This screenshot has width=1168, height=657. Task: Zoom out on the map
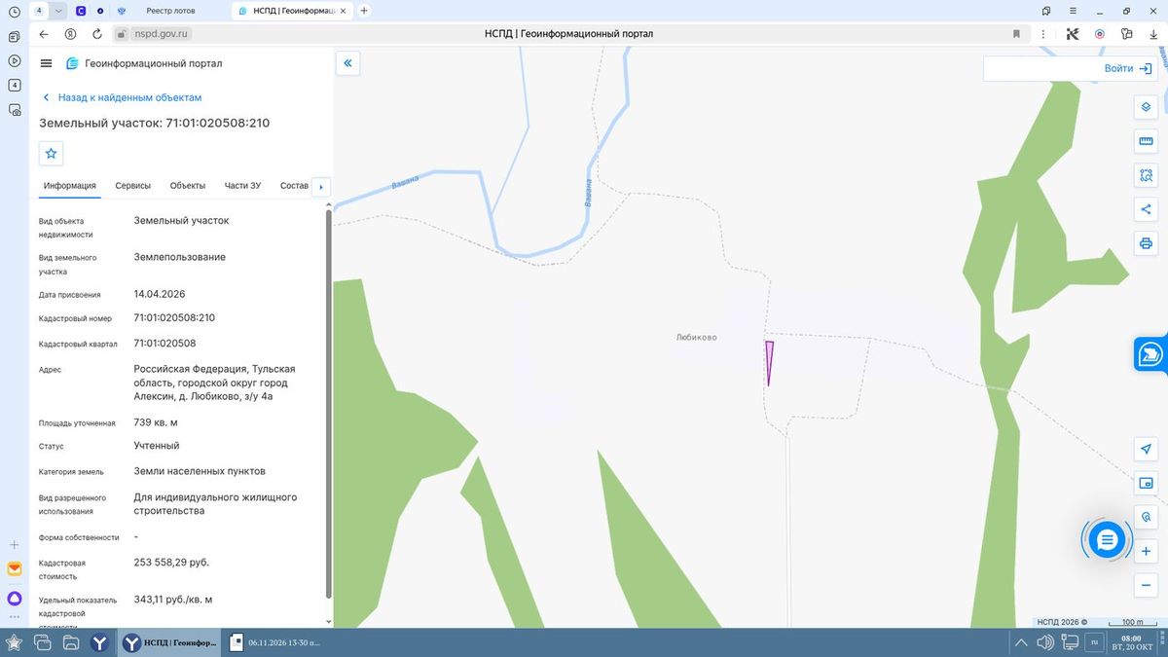(1146, 585)
